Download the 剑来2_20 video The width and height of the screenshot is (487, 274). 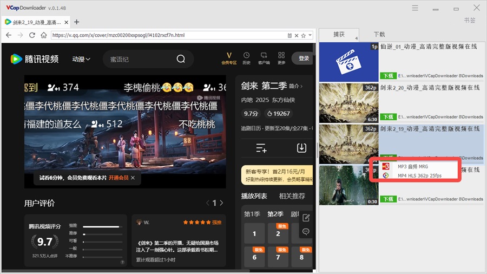388,117
